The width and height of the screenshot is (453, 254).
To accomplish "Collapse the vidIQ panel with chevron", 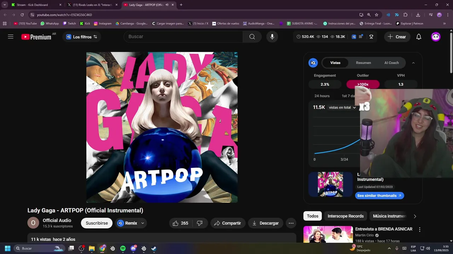I will [x=413, y=63].
